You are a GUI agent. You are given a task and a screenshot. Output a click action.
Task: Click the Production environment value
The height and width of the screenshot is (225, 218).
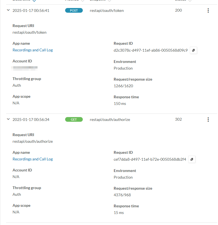(123, 68)
